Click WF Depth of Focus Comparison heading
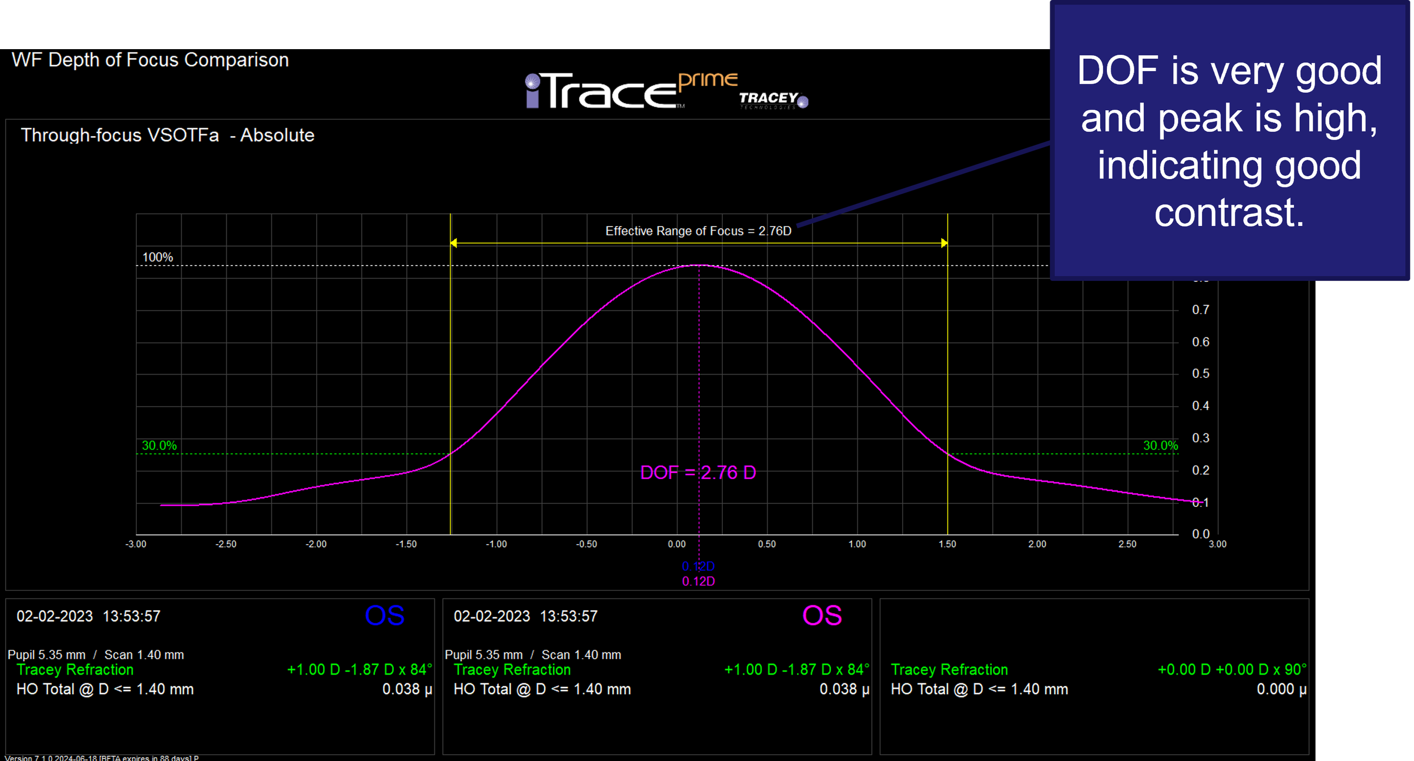1414x761 pixels. point(150,60)
